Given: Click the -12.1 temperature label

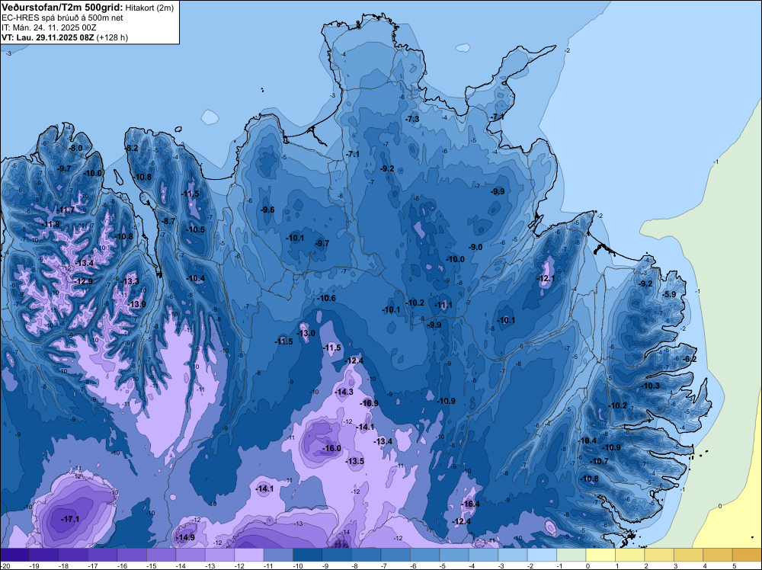Looking at the screenshot, I should 546,278.
